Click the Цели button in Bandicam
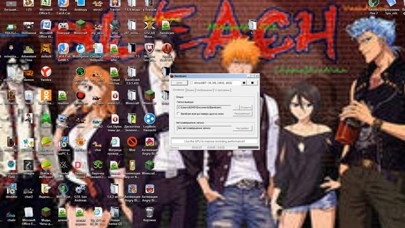The height and width of the screenshot is (228, 405). (179, 83)
